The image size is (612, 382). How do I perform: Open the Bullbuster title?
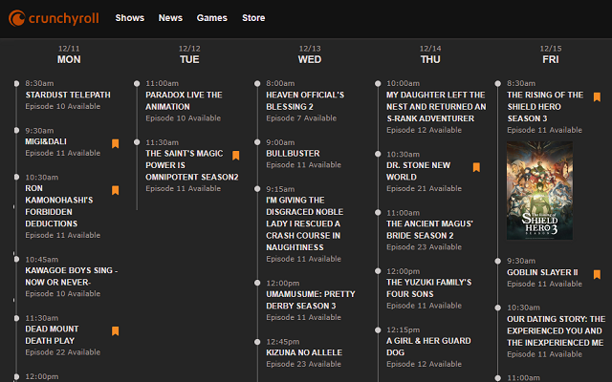tap(293, 153)
